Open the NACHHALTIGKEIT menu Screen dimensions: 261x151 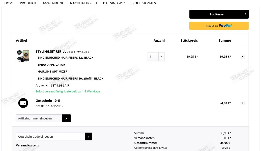(84, 3)
